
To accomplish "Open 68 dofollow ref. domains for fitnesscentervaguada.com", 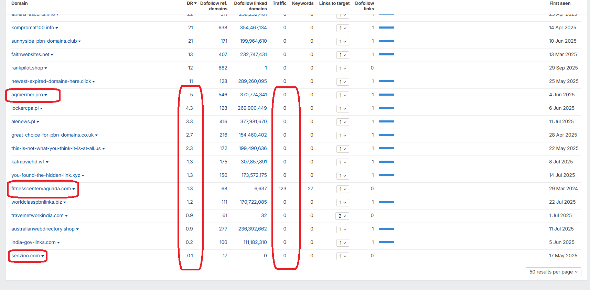I will pyautogui.click(x=224, y=189).
